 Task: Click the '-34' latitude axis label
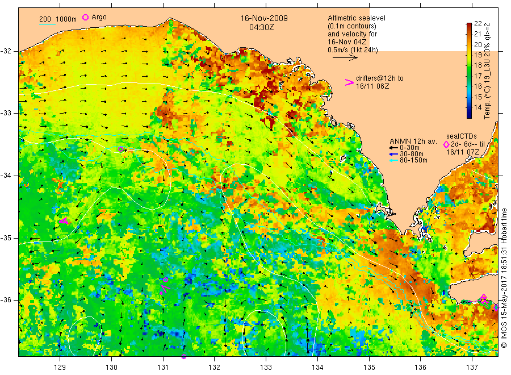[6, 176]
